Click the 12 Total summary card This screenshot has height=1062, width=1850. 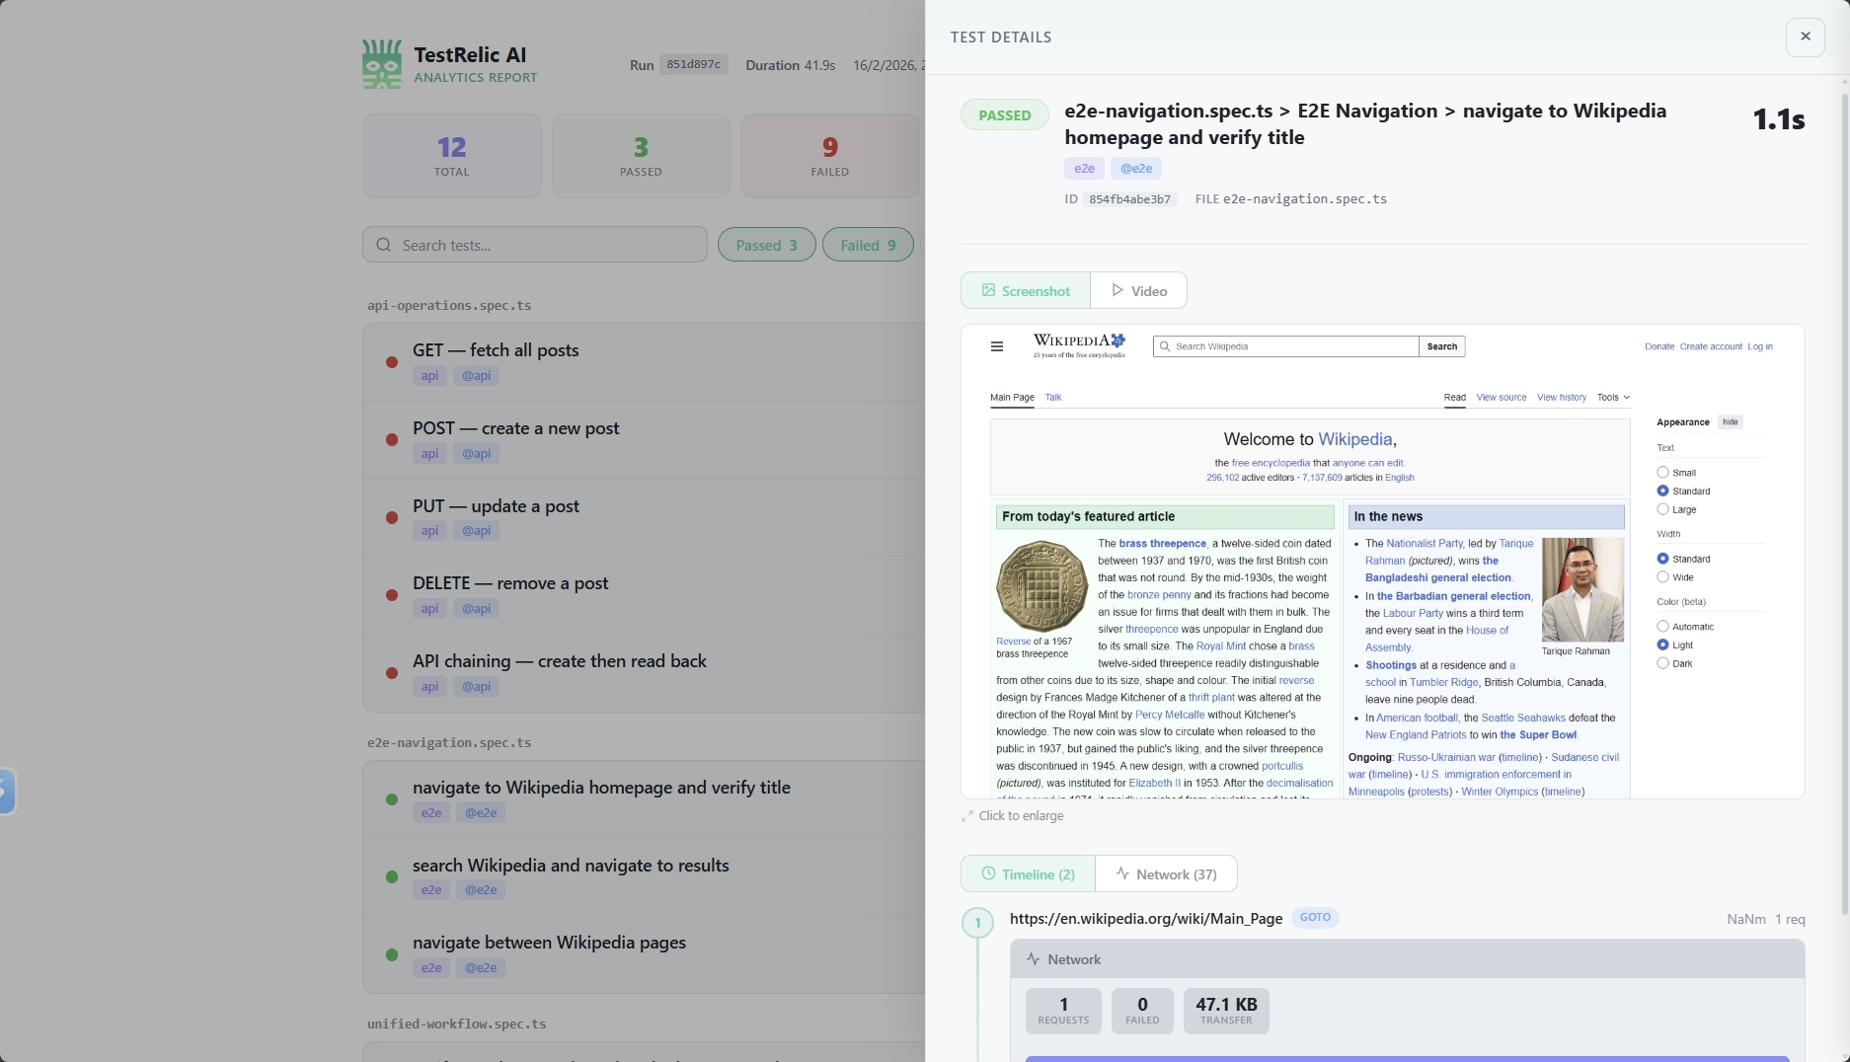point(452,156)
